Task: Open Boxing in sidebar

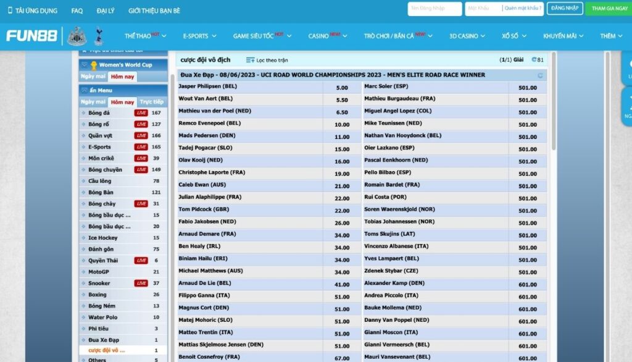Action: coord(97,295)
